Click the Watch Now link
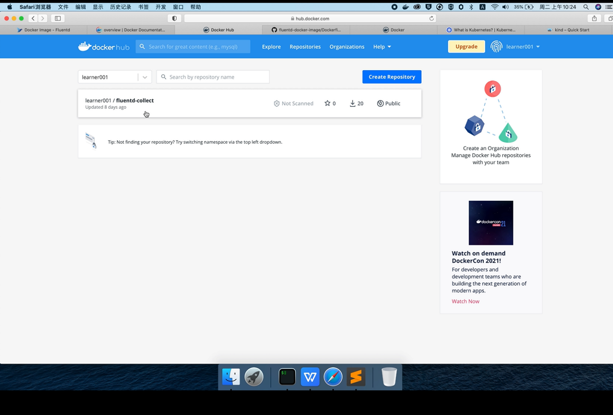Image resolution: width=613 pixels, height=415 pixels. click(x=465, y=301)
